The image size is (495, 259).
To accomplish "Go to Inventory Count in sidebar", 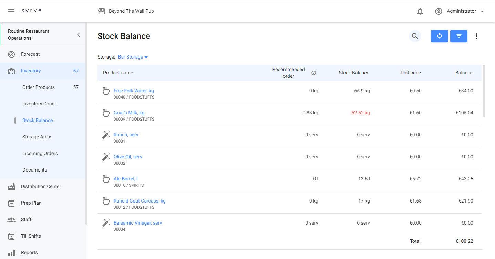I will 39,104.
